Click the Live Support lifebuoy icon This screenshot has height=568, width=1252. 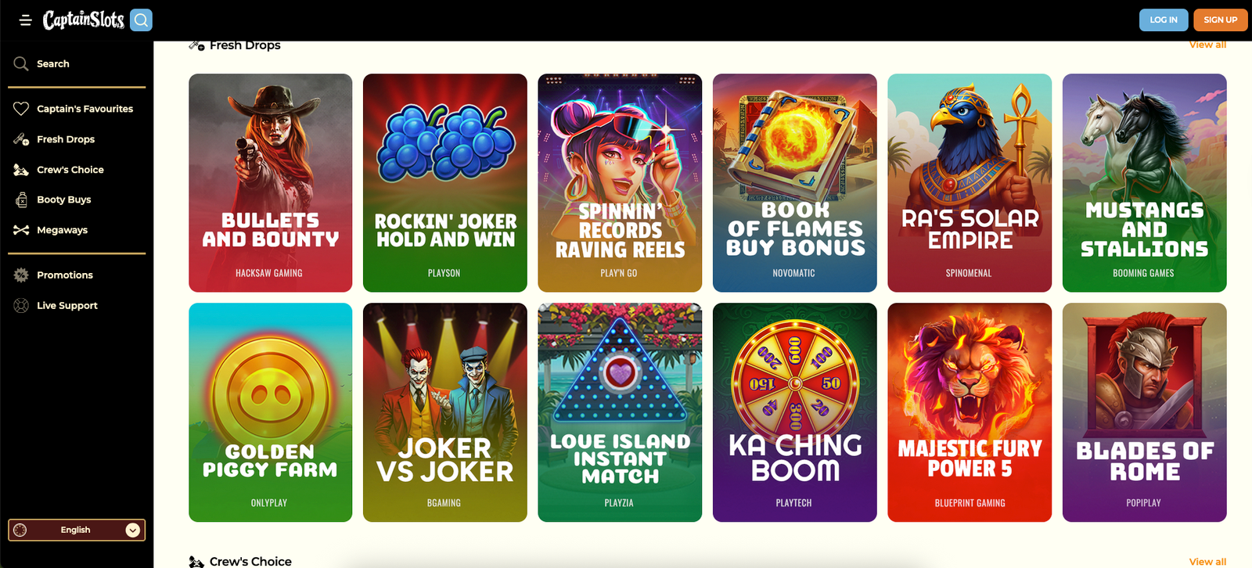[x=21, y=306]
